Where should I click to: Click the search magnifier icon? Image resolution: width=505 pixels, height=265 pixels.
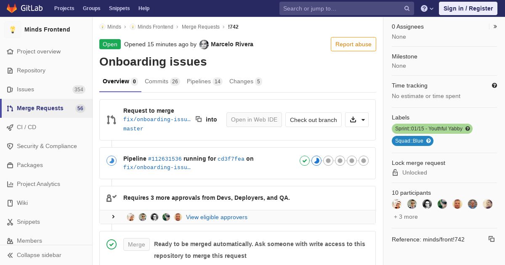[407, 8]
